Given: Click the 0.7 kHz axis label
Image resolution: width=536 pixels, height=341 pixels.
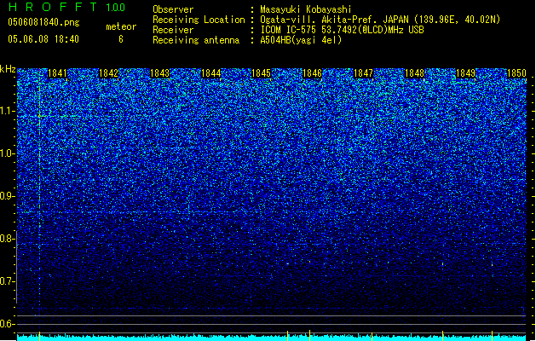Looking at the screenshot, I should [x=7, y=281].
